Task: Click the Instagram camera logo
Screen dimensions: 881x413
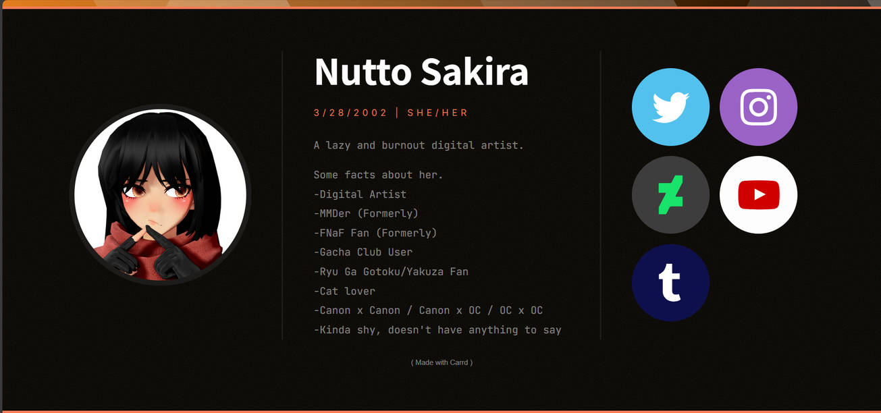Action: click(758, 107)
